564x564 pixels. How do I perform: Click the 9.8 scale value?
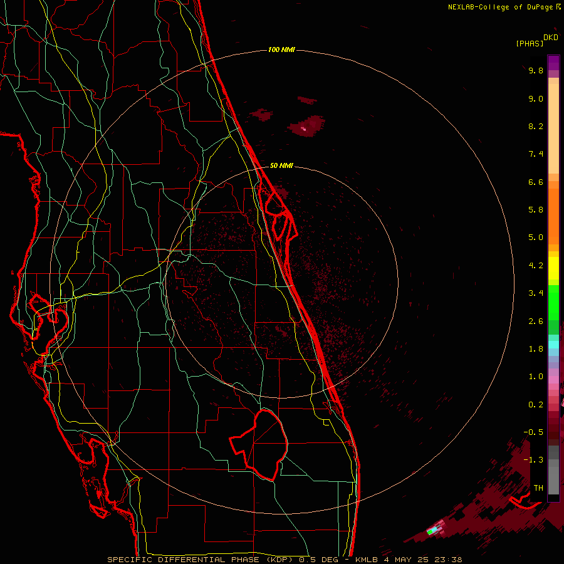click(x=536, y=70)
